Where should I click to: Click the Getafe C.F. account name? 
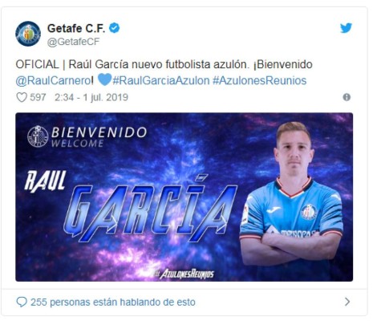pos(76,28)
